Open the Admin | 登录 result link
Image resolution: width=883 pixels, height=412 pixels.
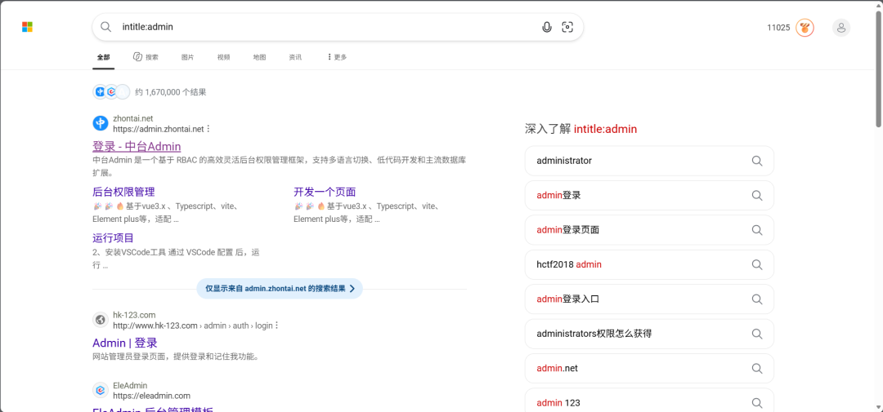pyautogui.click(x=125, y=343)
